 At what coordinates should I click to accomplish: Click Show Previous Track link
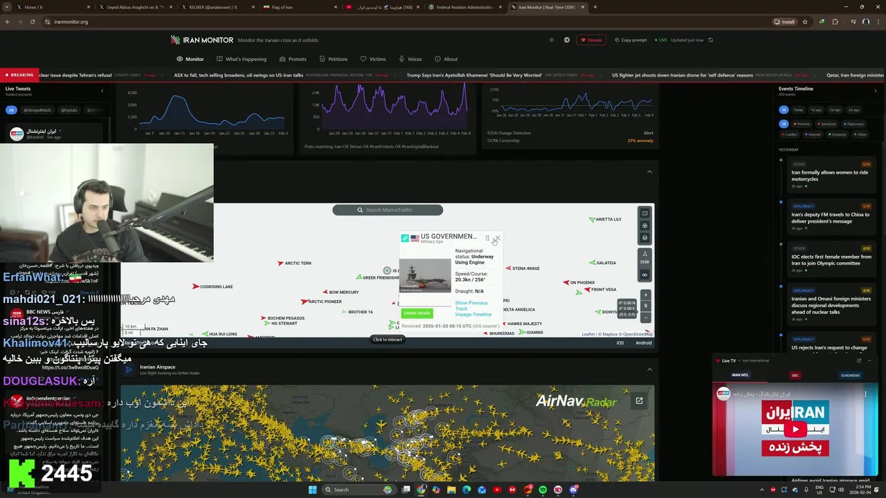pyautogui.click(x=471, y=306)
